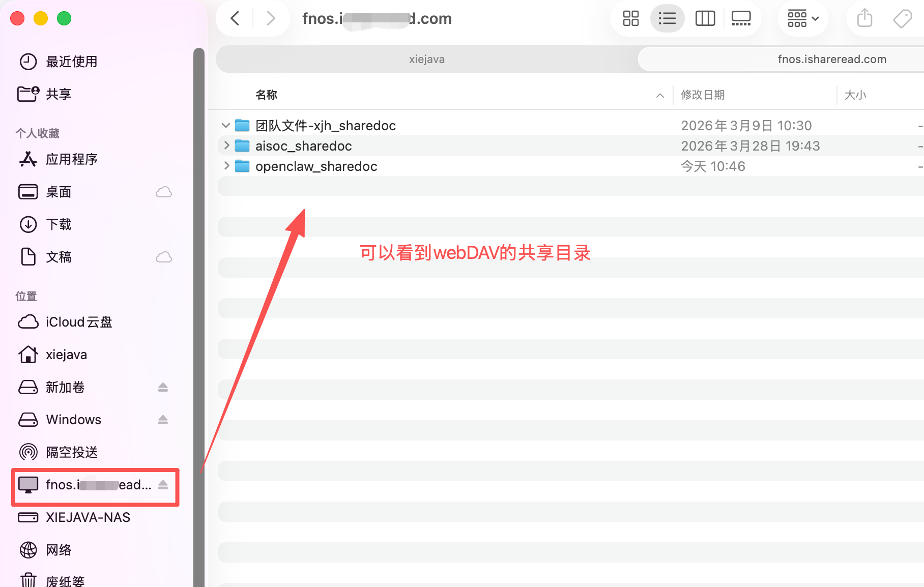
Task: Eject the Windows volume
Action: pos(163,420)
